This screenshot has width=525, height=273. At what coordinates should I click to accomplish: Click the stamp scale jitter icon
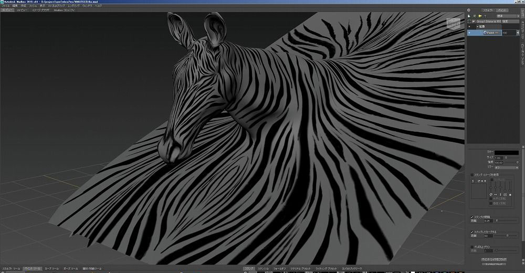click(505, 195)
